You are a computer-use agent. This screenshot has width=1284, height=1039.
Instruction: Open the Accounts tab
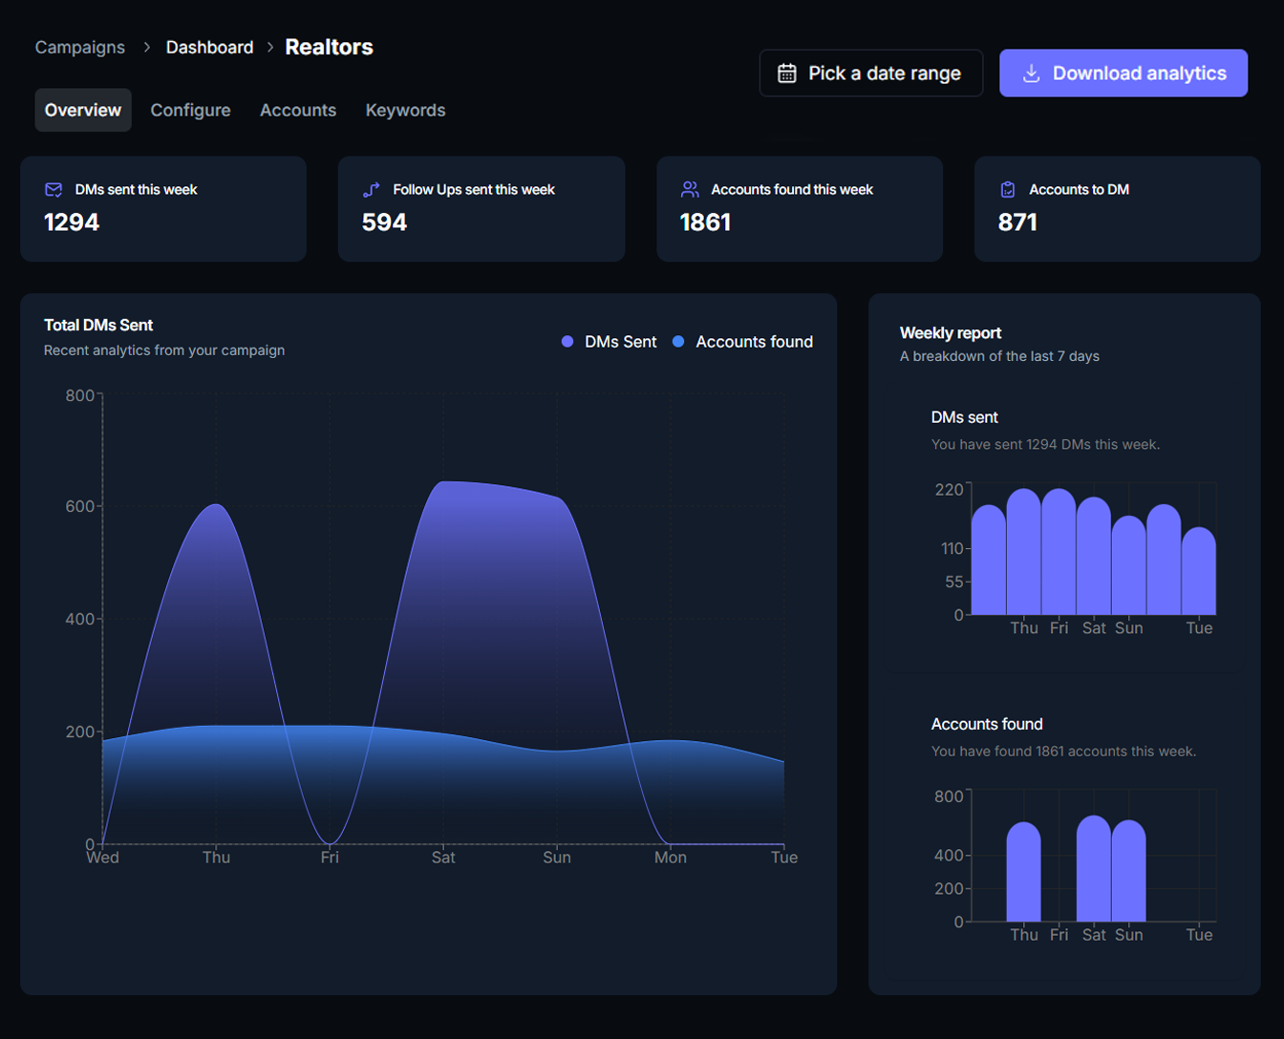pyautogui.click(x=297, y=111)
